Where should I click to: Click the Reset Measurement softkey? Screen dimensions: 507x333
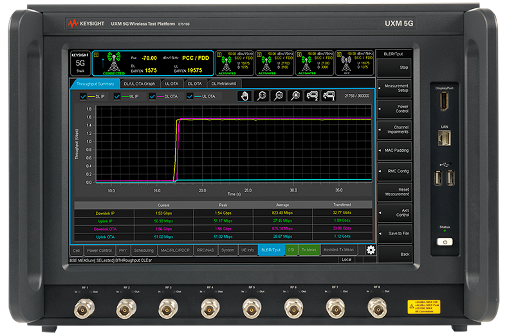point(394,192)
